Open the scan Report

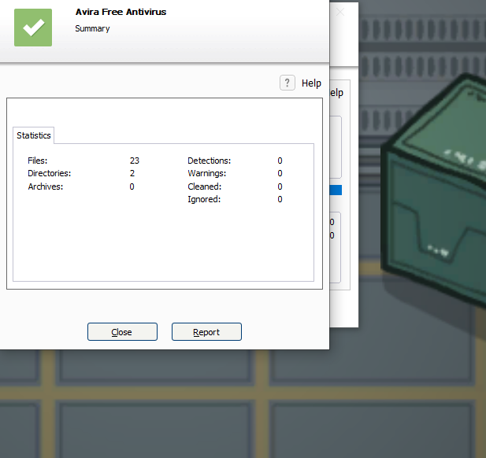(x=206, y=332)
